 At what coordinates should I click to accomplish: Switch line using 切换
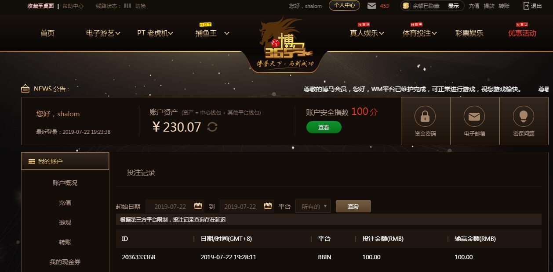pyautogui.click(x=140, y=6)
